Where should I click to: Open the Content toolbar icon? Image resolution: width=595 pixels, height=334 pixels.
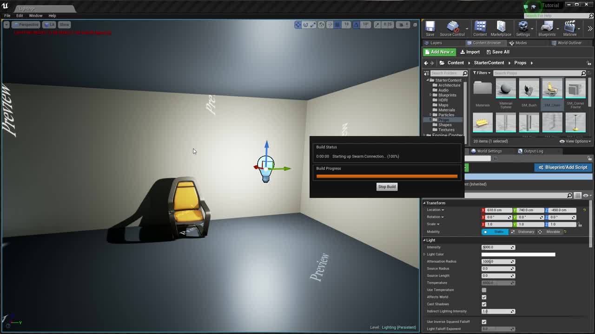tap(480, 28)
